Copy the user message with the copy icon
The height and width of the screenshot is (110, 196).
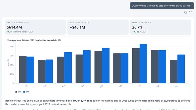(185, 12)
